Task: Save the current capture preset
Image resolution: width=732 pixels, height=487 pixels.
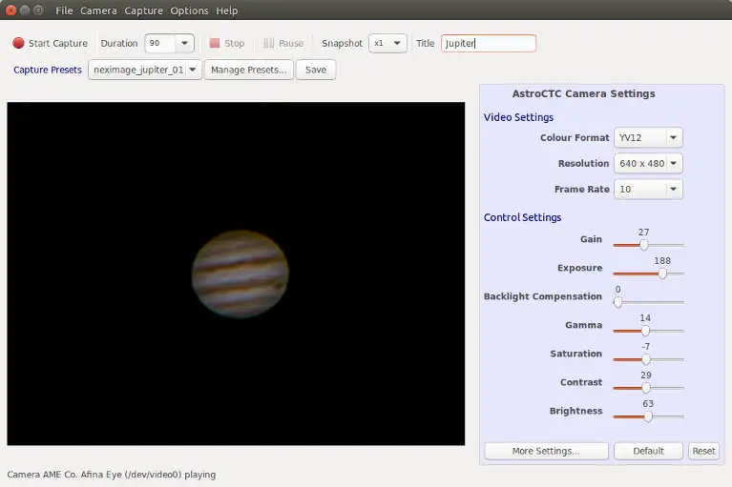Action: click(316, 70)
